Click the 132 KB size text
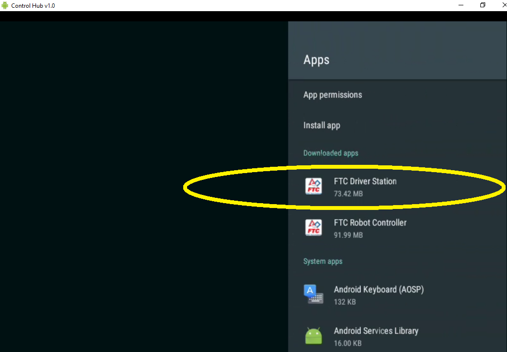Image resolution: width=507 pixels, height=352 pixels. pyautogui.click(x=345, y=302)
